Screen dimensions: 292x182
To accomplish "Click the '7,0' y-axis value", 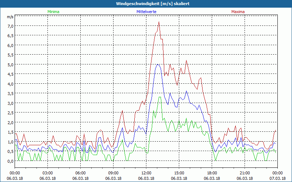I will click(x=11, y=26).
